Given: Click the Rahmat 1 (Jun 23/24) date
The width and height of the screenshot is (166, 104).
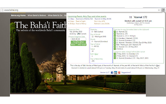Looking at the screenshot, I should point(102,24).
